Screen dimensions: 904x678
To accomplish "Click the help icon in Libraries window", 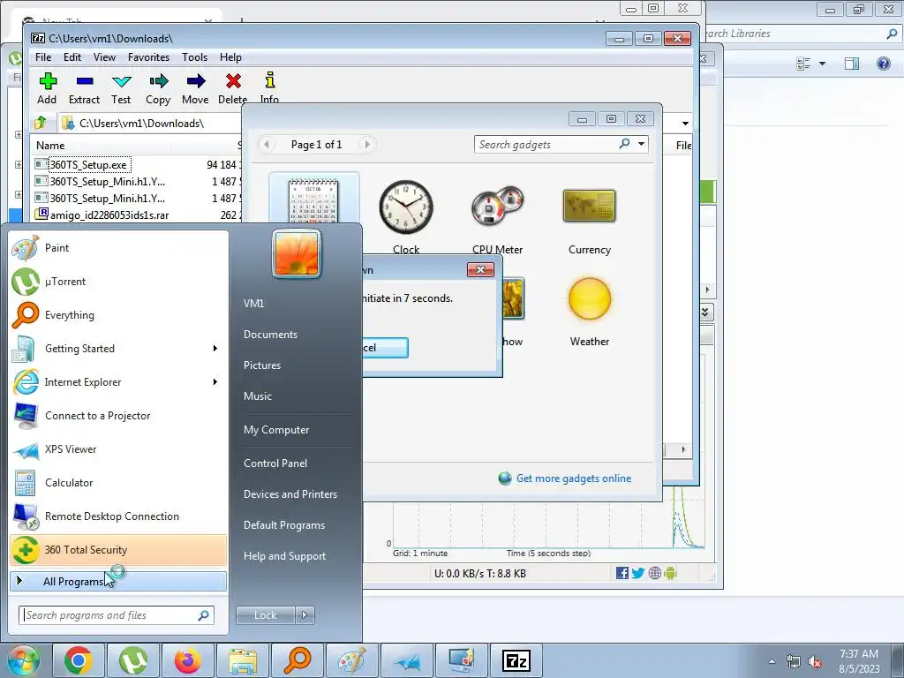I will (x=883, y=64).
